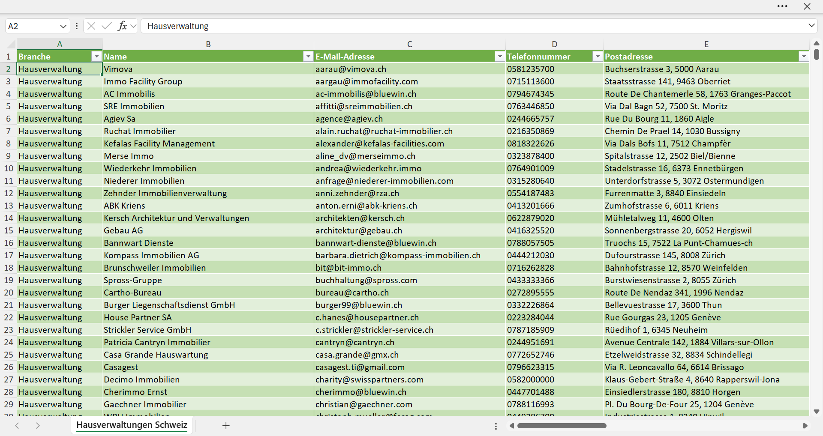The height and width of the screenshot is (436, 823).
Task: Select cell Burger Liegenschaftsdienst GmbH
Action: 208,305
